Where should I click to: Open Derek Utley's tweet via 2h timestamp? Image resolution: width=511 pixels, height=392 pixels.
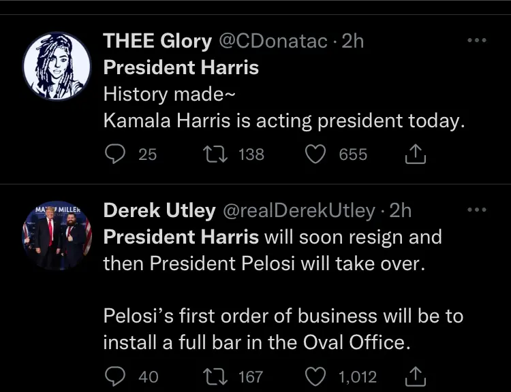coord(400,211)
